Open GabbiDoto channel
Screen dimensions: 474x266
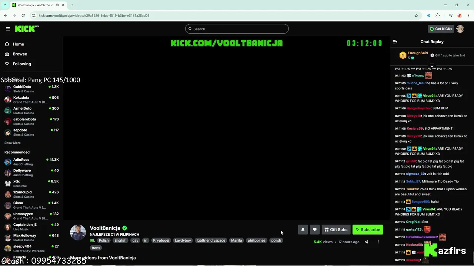point(31,89)
